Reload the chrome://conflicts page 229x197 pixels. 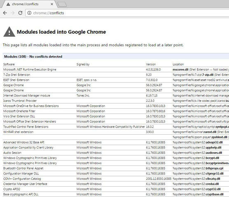[20, 13]
